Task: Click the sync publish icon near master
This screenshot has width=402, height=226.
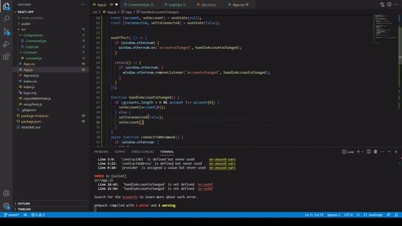Action: point(25,215)
